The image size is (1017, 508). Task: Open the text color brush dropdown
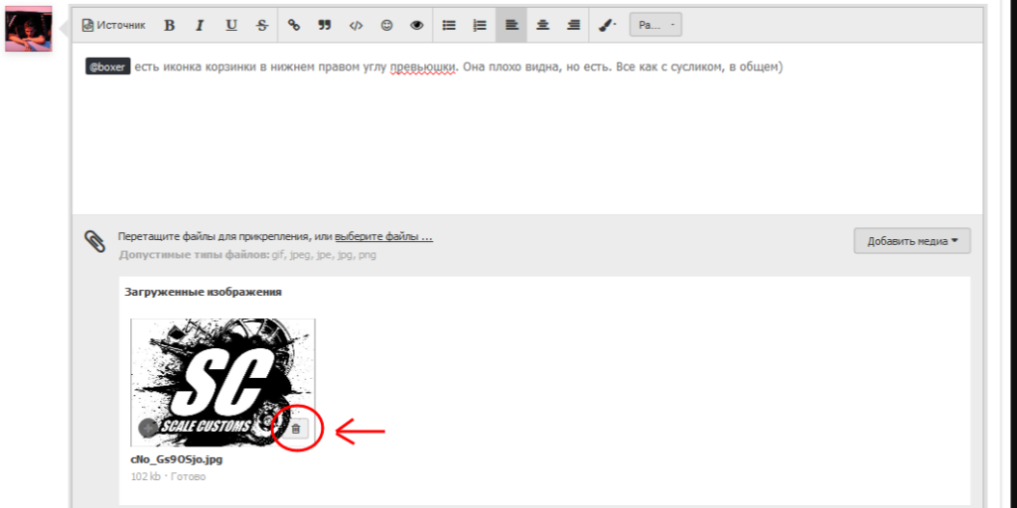pyautogui.click(x=607, y=25)
